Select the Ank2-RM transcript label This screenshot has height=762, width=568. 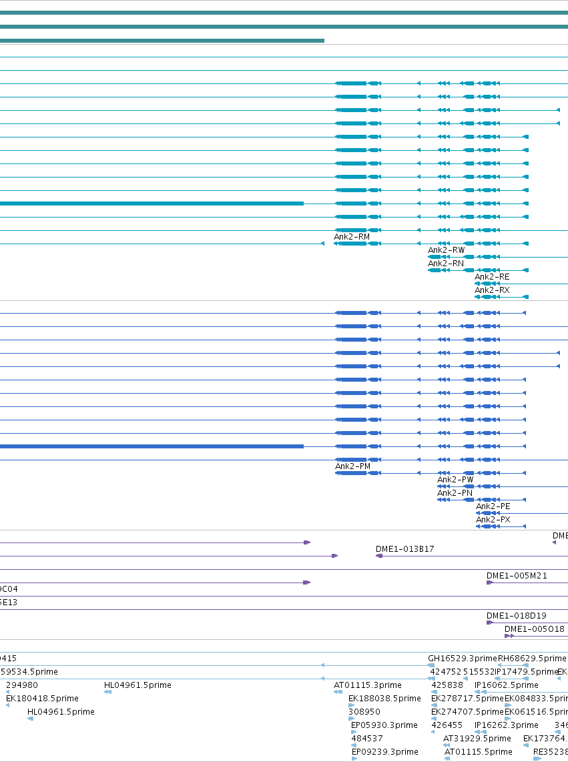352,237
